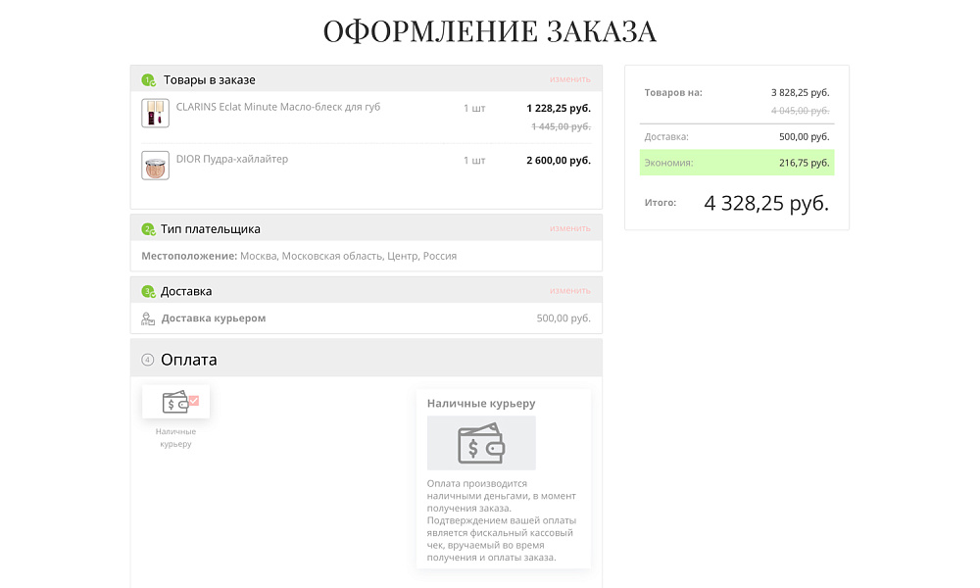This screenshot has width=980, height=588.
Task: Click изменить in the Товары в заказе section
Action: (569, 79)
